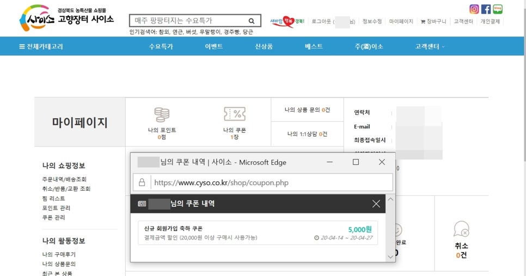Open 나의 상품문의 in the sidebar
This screenshot has width=526, height=276.
[x=59, y=264]
